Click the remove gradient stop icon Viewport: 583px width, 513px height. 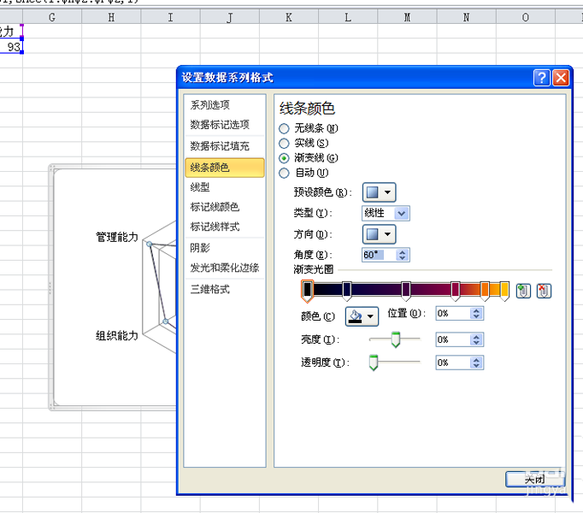(544, 291)
